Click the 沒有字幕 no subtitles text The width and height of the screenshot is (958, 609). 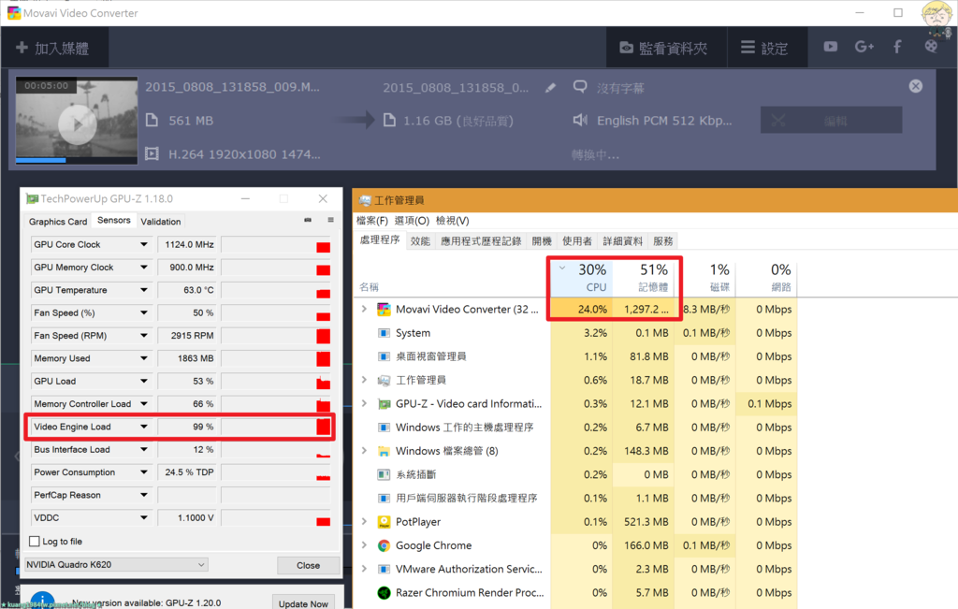[x=620, y=89]
